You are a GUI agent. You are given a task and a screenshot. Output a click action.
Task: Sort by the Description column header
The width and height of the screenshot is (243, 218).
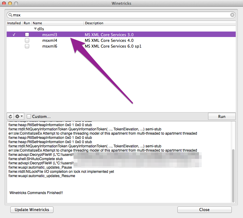click(160, 23)
